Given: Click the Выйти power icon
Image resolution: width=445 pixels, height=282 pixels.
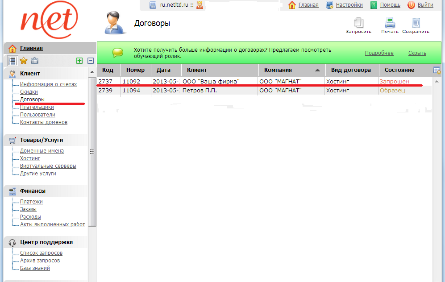Looking at the screenshot, I should [411, 5].
